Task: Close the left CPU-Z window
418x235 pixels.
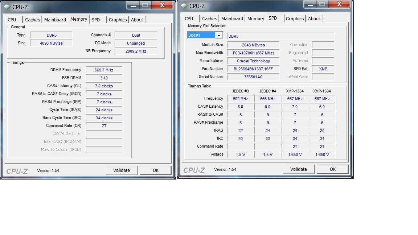Action: (x=162, y=5)
